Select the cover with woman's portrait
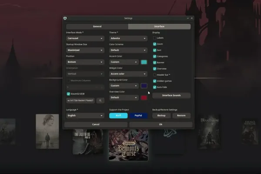 pos(47,131)
